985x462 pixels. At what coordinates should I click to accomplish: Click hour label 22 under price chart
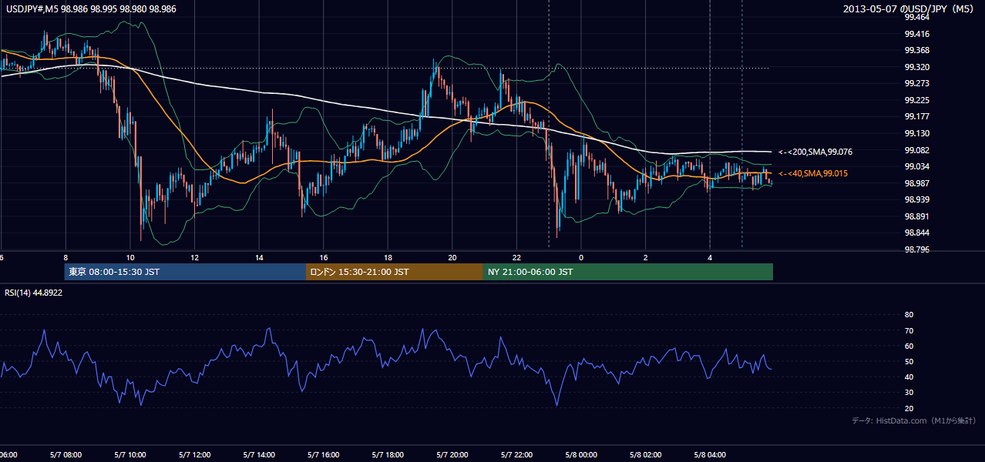pyautogui.click(x=517, y=258)
